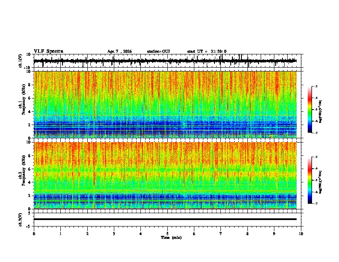339x262 pixels.
Task: Click the ch.1 spectrogram color scale bar
Action: (310, 110)
